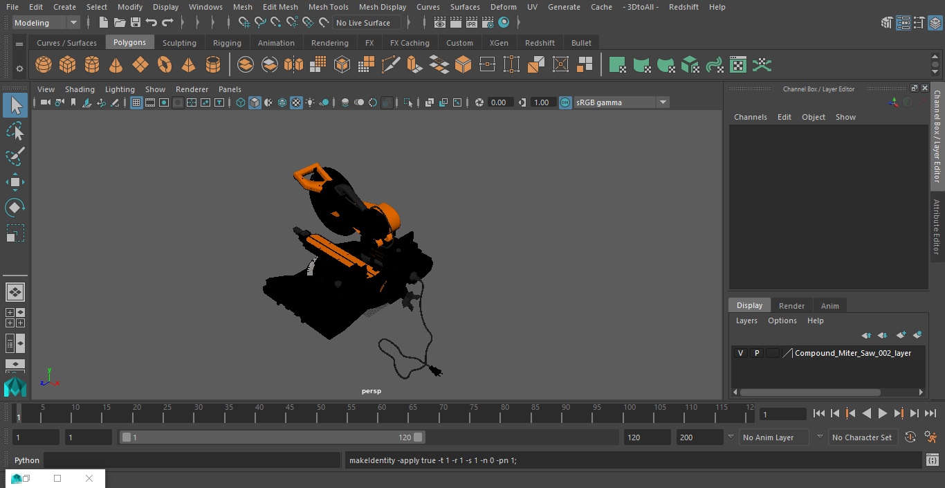Select the Select tool arrow
The width and height of the screenshot is (945, 488).
[15, 105]
